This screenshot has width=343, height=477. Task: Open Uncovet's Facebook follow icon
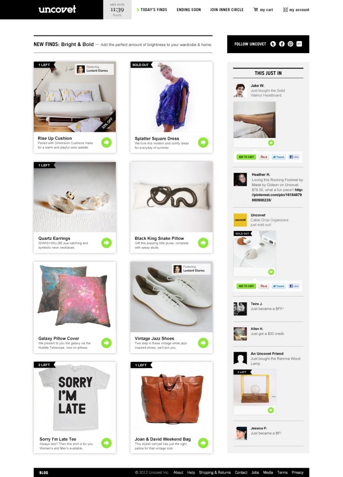pos(282,44)
